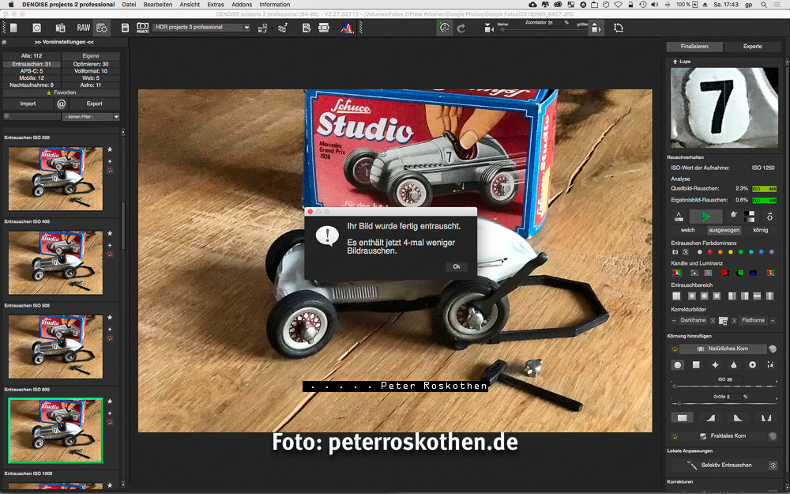Viewport: 790px width, 494px height.
Task: Open the RAW module in the toolbar
Action: [x=83, y=28]
